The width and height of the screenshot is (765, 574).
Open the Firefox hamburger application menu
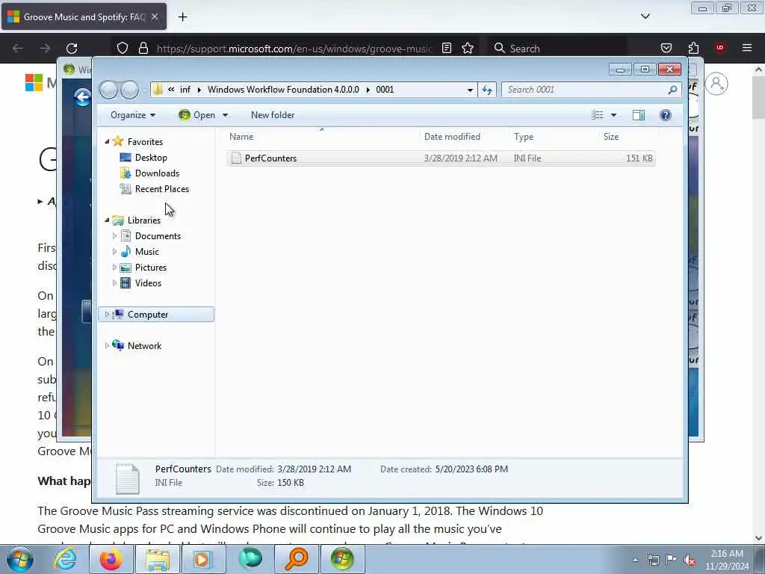click(747, 48)
